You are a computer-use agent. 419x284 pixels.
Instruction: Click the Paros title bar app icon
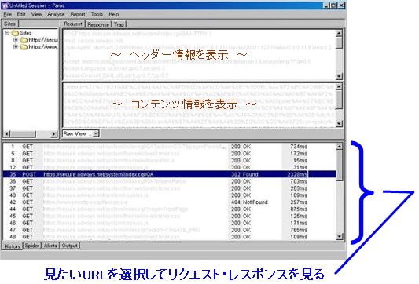(5, 5)
